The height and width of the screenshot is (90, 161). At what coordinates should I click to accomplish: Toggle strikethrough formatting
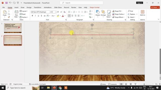[x=45, y=16]
